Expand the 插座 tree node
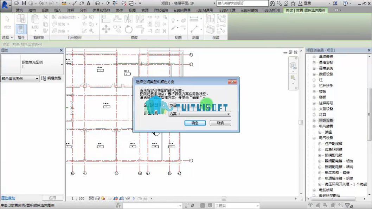The height and width of the screenshot is (209, 372). [320, 132]
